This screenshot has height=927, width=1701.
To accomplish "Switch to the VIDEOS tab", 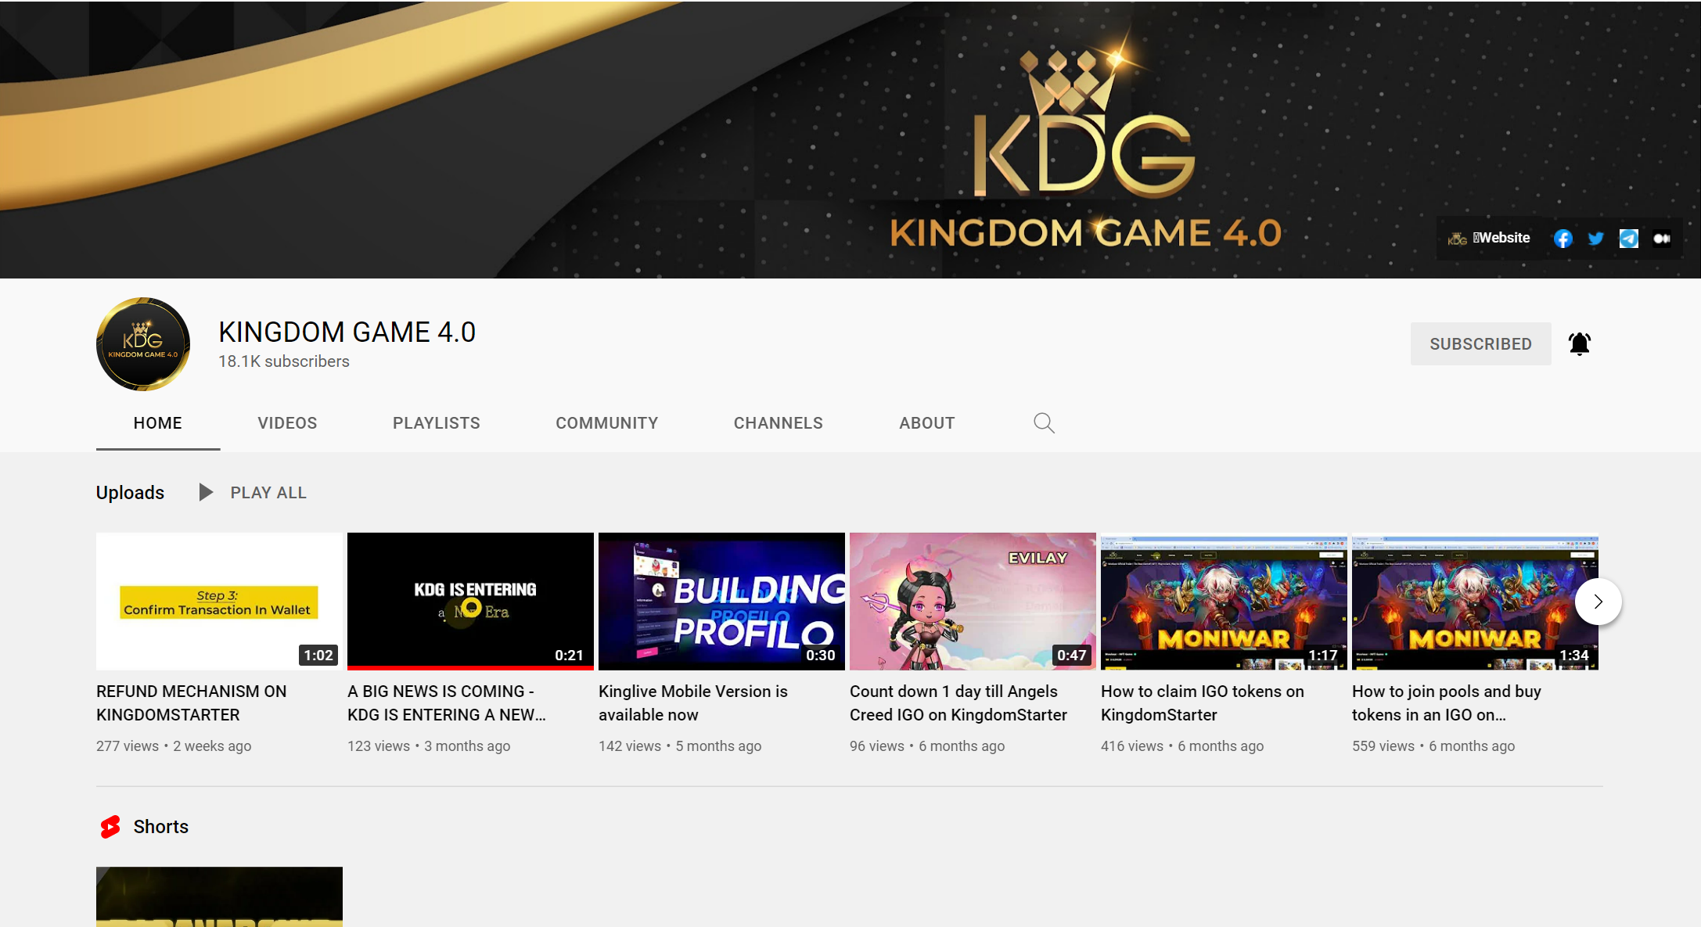I will click(287, 423).
